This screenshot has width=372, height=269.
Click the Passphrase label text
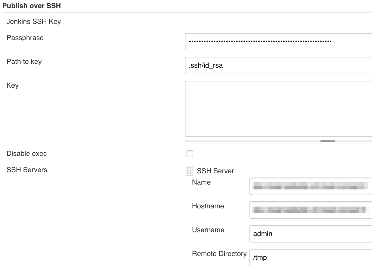pyautogui.click(x=25, y=38)
